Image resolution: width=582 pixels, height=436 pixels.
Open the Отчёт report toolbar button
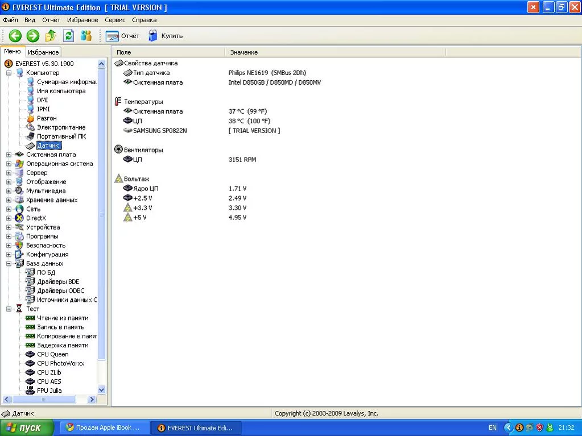[122, 36]
